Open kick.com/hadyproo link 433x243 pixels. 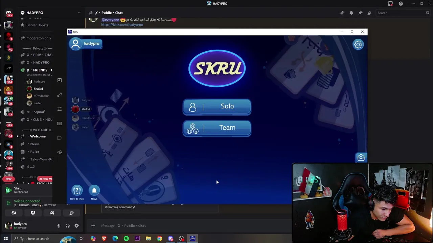tap(122, 25)
